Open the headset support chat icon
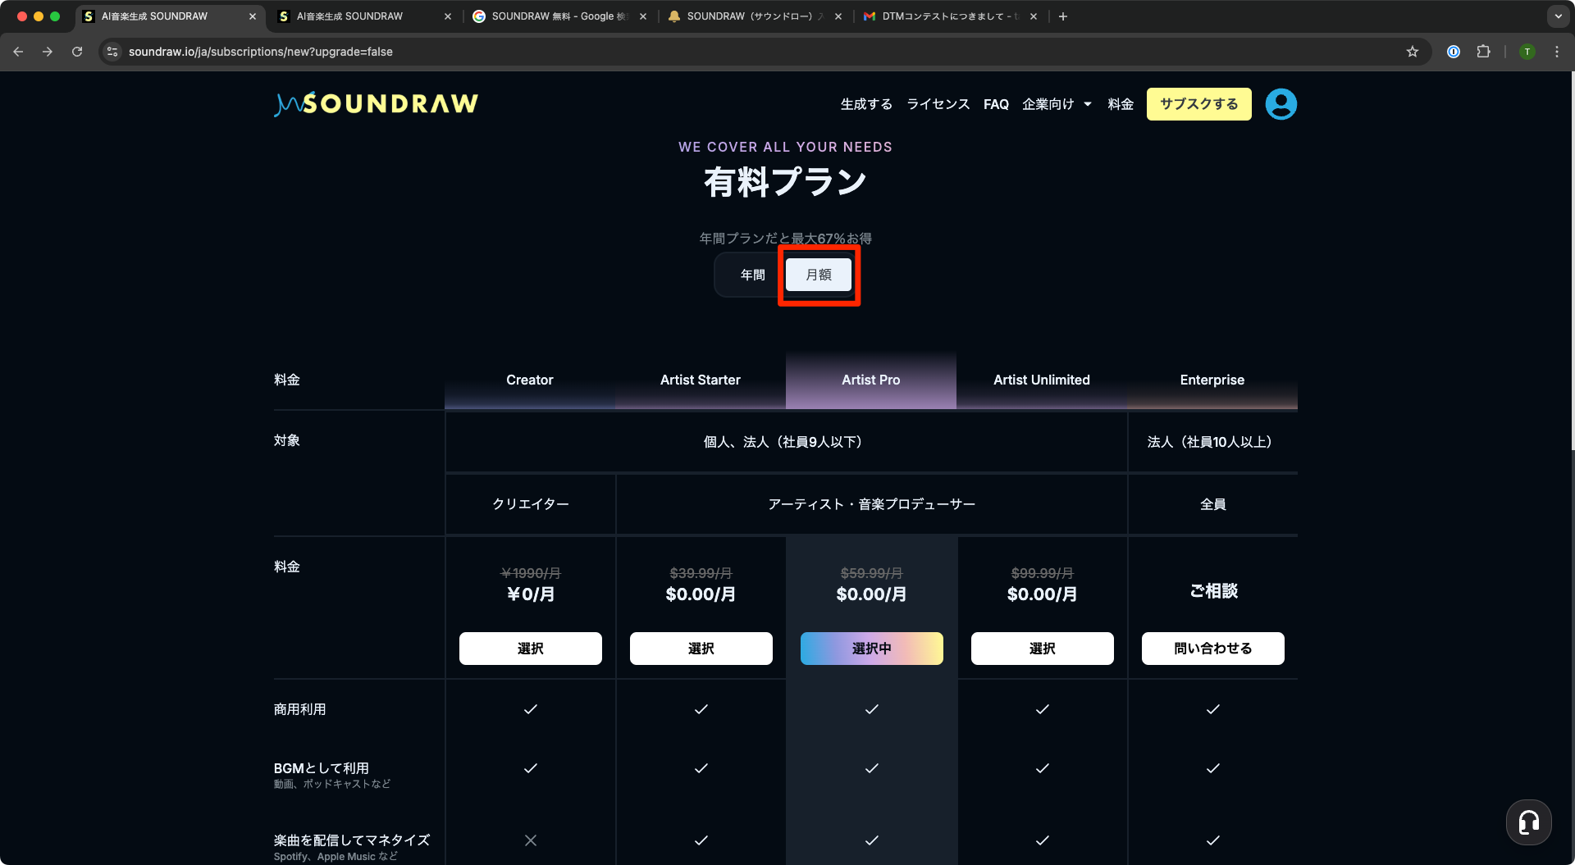Screen dimensions: 1575x865 click(x=1528, y=822)
